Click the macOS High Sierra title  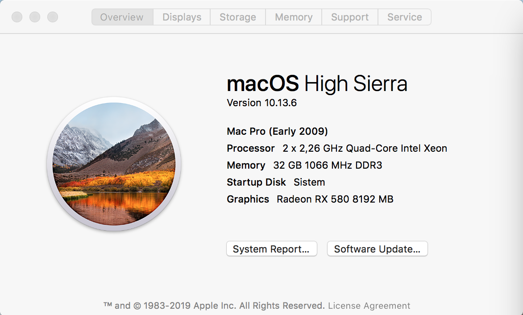click(317, 83)
